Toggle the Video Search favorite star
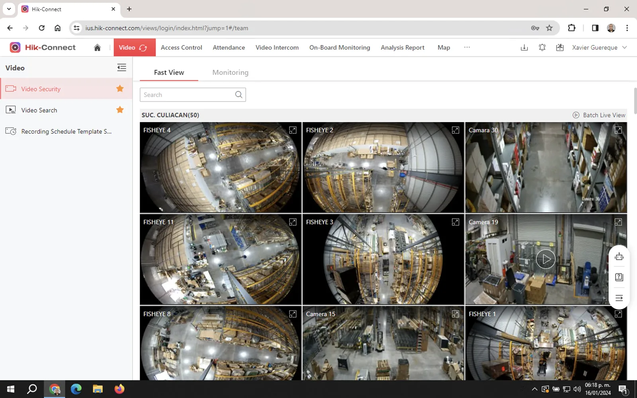 120,110
